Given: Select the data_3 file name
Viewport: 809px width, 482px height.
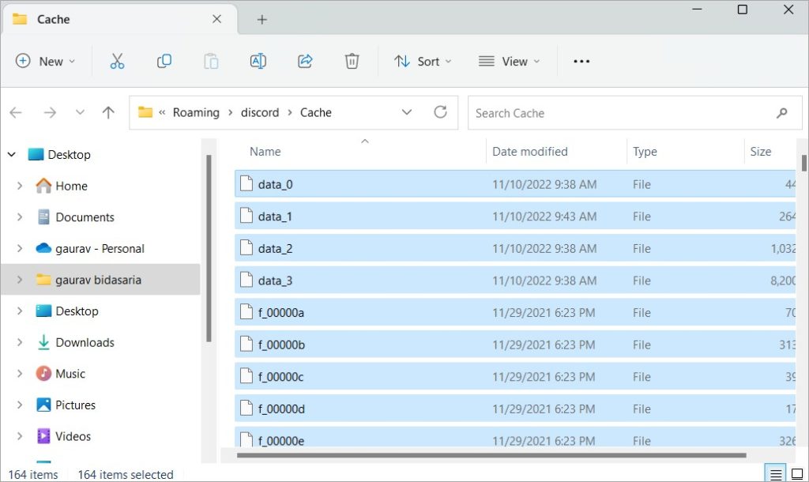Looking at the screenshot, I should (x=275, y=281).
